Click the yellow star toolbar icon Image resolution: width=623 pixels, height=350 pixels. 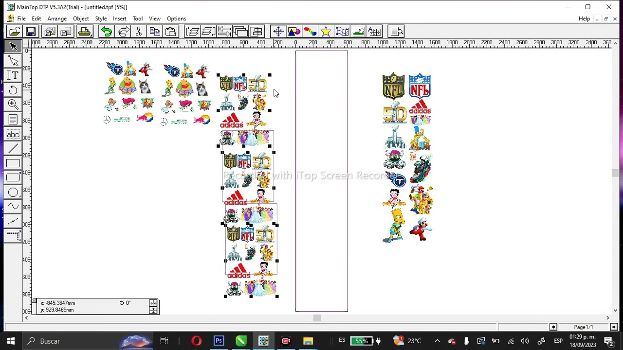(326, 32)
